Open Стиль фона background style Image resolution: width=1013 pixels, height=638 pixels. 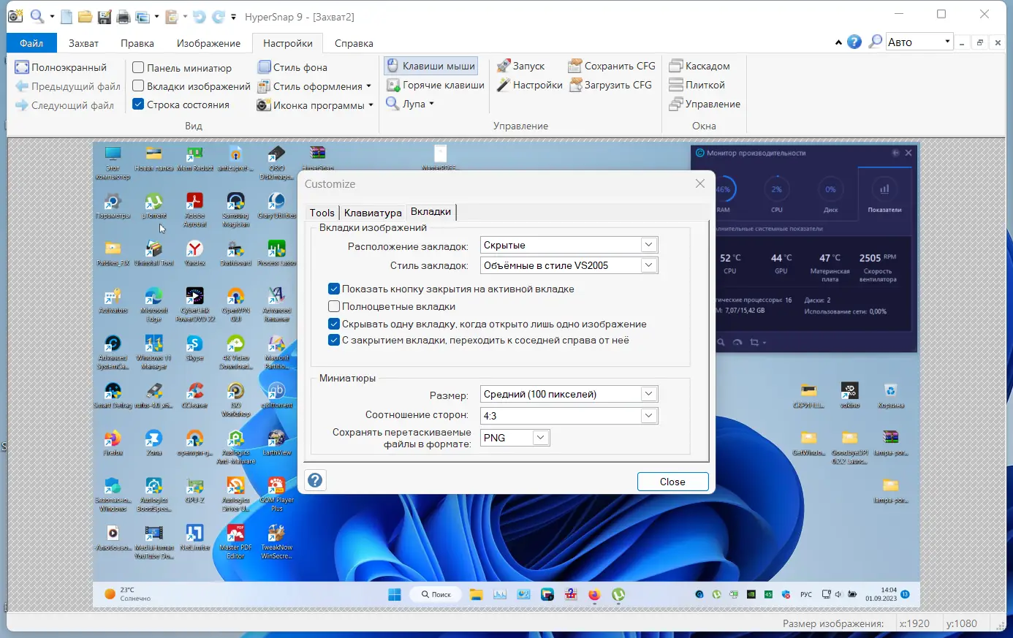click(292, 67)
